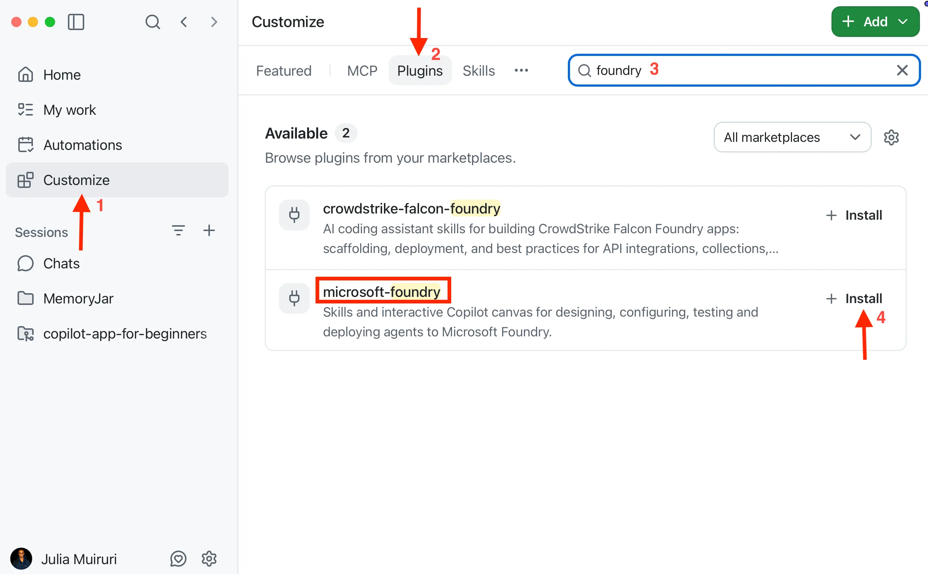Screen dimensions: 928x574
Task: Open the microsoft-foundry plugin title
Action: (x=381, y=291)
